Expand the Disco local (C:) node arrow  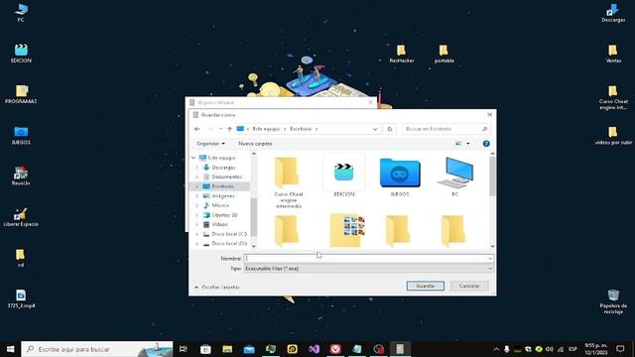pyautogui.click(x=197, y=234)
